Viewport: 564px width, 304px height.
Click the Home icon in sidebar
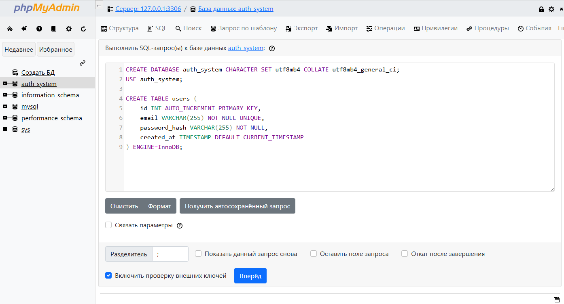click(x=10, y=29)
